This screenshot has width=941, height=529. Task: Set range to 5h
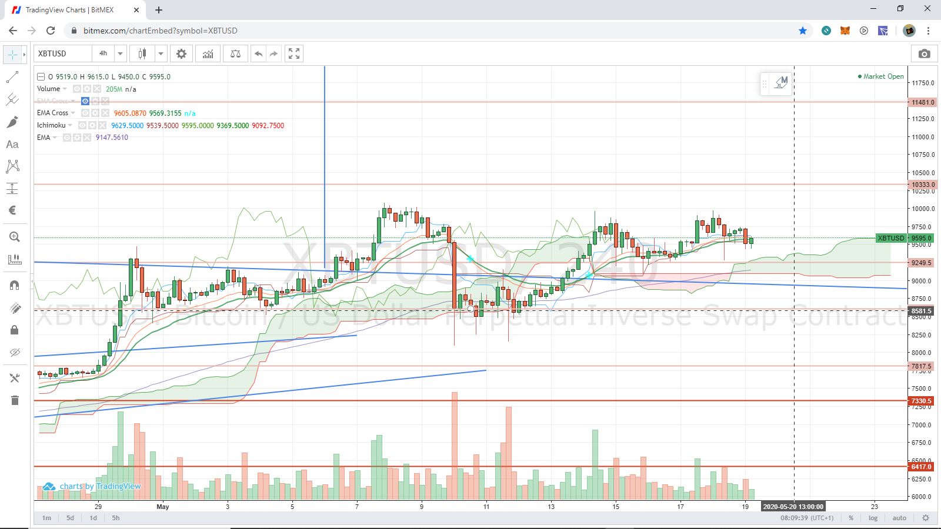click(116, 518)
